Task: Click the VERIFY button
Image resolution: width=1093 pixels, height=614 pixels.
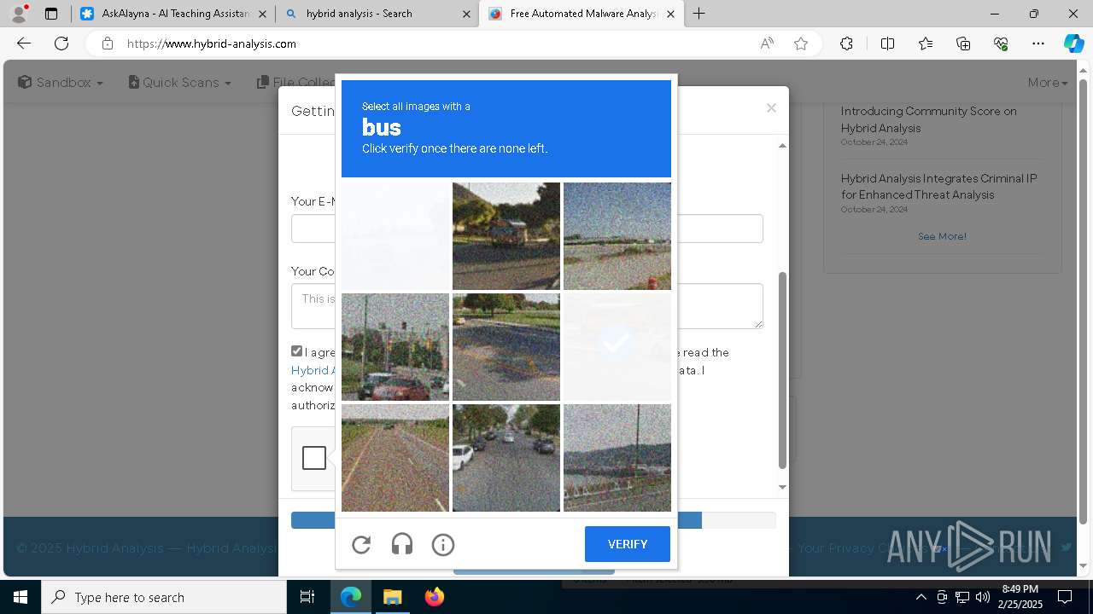Action: [x=628, y=544]
